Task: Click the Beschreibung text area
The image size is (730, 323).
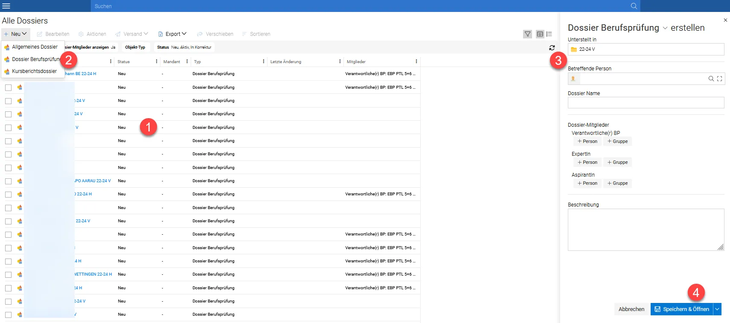Action: (x=646, y=230)
